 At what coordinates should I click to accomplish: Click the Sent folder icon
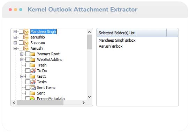32,93
